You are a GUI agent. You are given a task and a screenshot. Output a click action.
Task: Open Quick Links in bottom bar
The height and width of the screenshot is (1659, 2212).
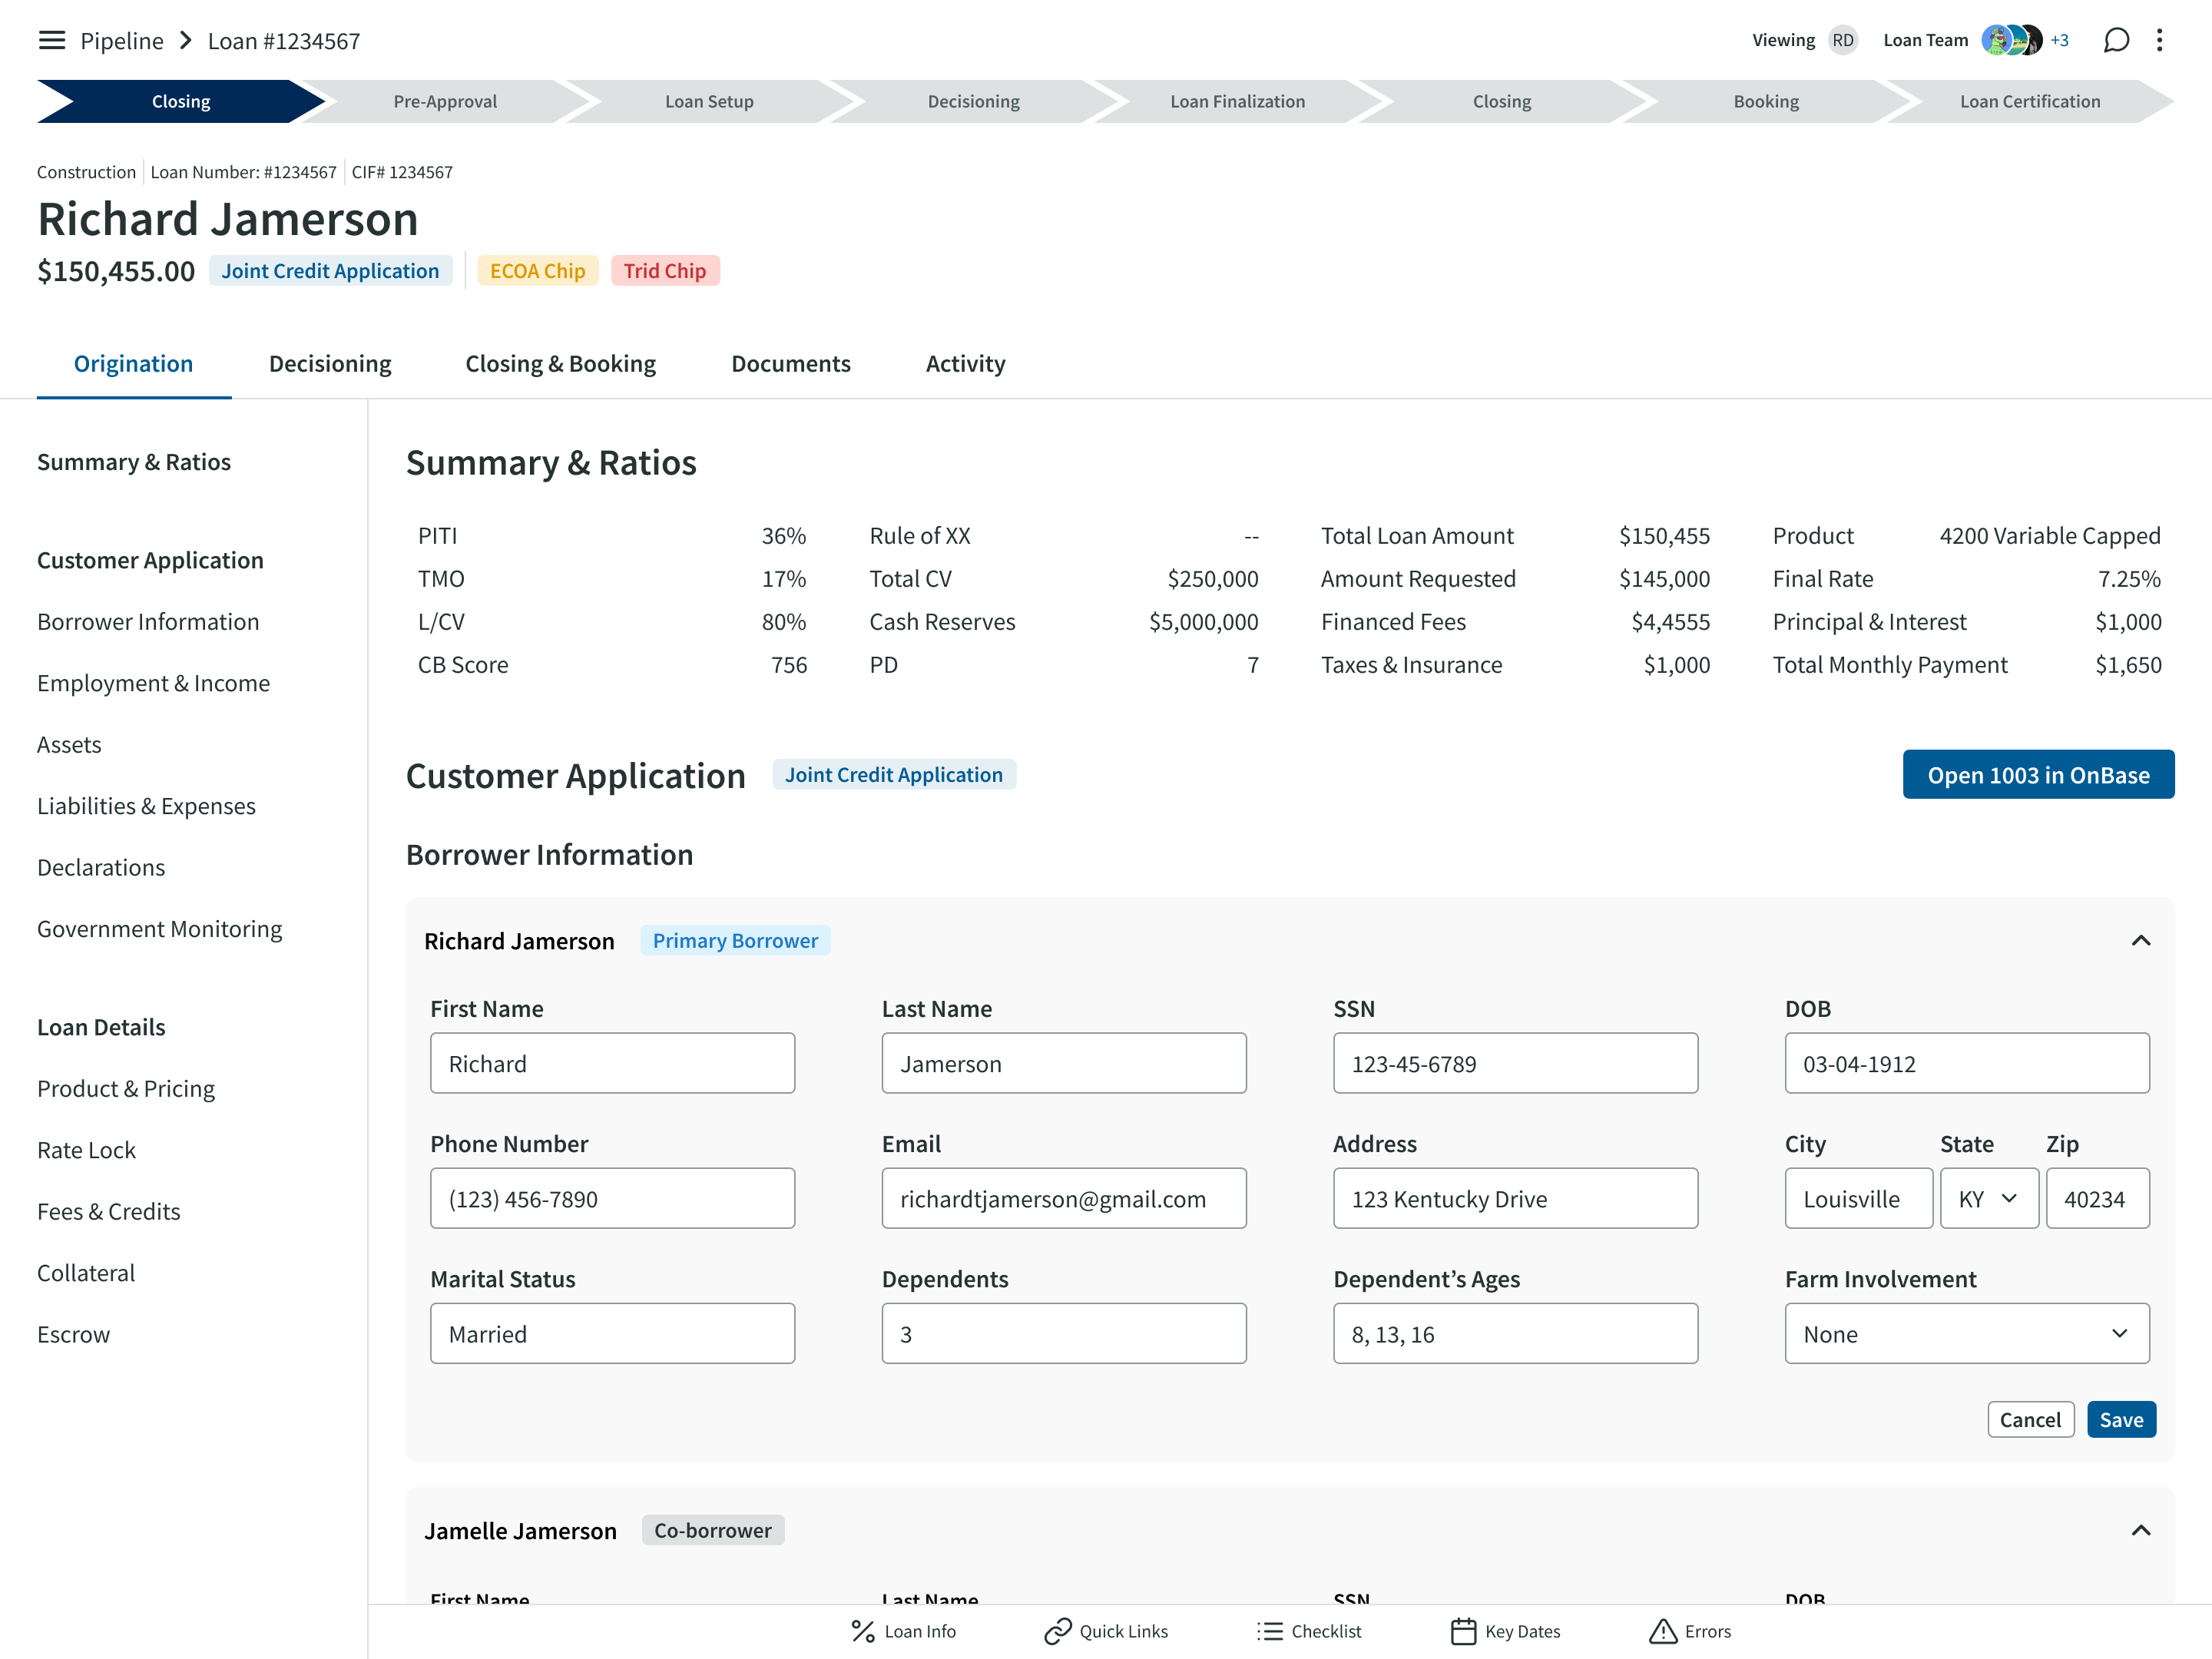[x=1106, y=1631]
